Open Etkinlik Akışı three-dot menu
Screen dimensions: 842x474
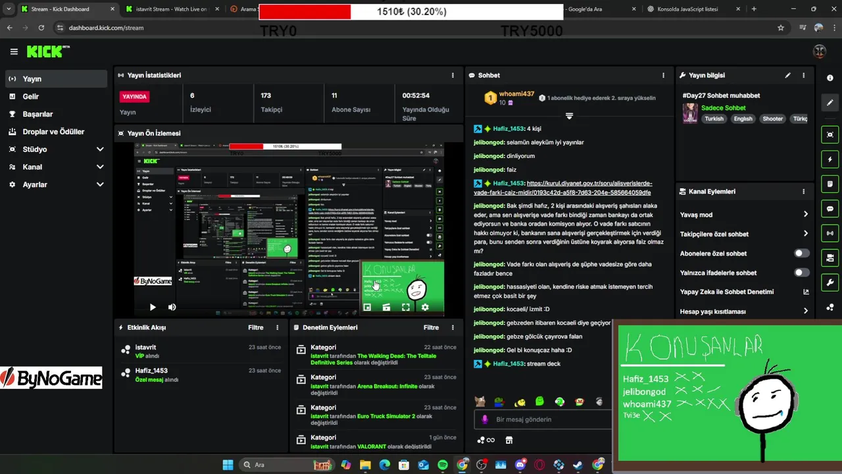tap(277, 327)
